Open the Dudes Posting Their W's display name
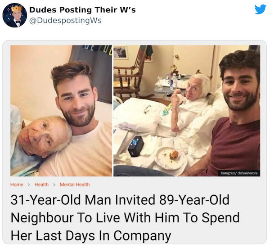Viewport: 270px width, 247px height. [x=82, y=10]
